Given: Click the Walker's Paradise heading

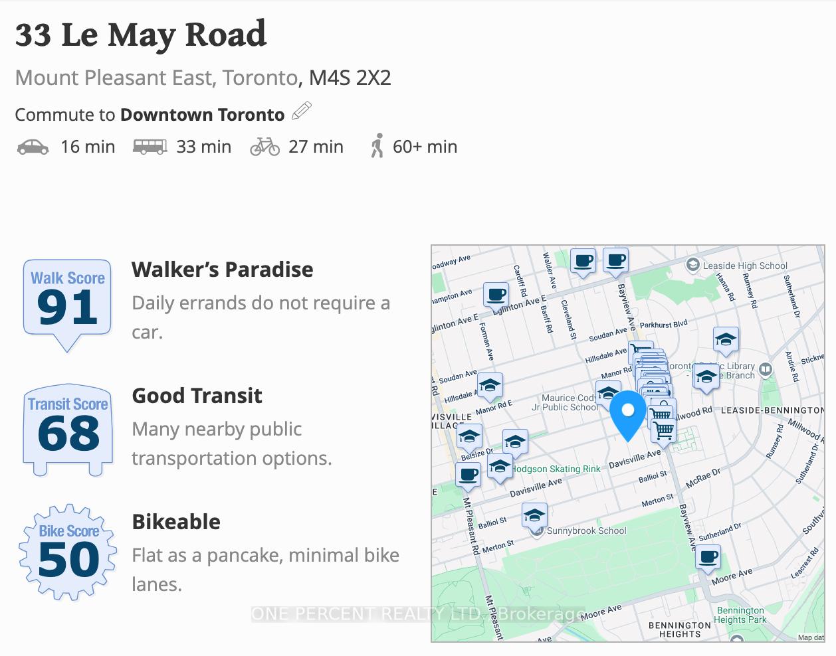Looking at the screenshot, I should click(x=223, y=270).
